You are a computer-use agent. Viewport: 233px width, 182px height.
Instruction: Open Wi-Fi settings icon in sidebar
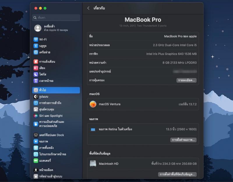coord(36,40)
